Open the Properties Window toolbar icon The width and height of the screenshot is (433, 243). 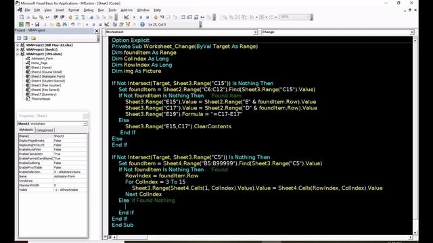click(121, 24)
